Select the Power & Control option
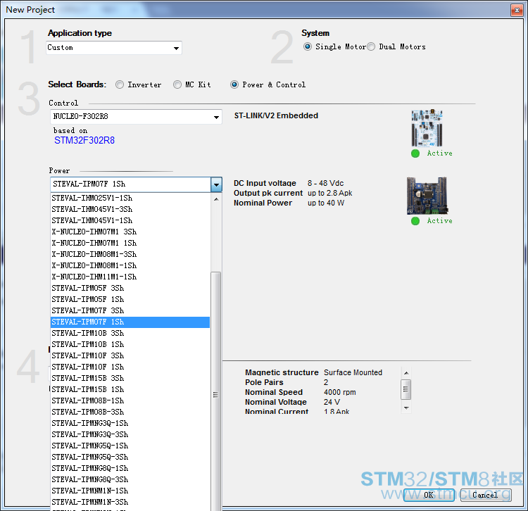Image resolution: width=528 pixels, height=511 pixels. pyautogui.click(x=234, y=84)
